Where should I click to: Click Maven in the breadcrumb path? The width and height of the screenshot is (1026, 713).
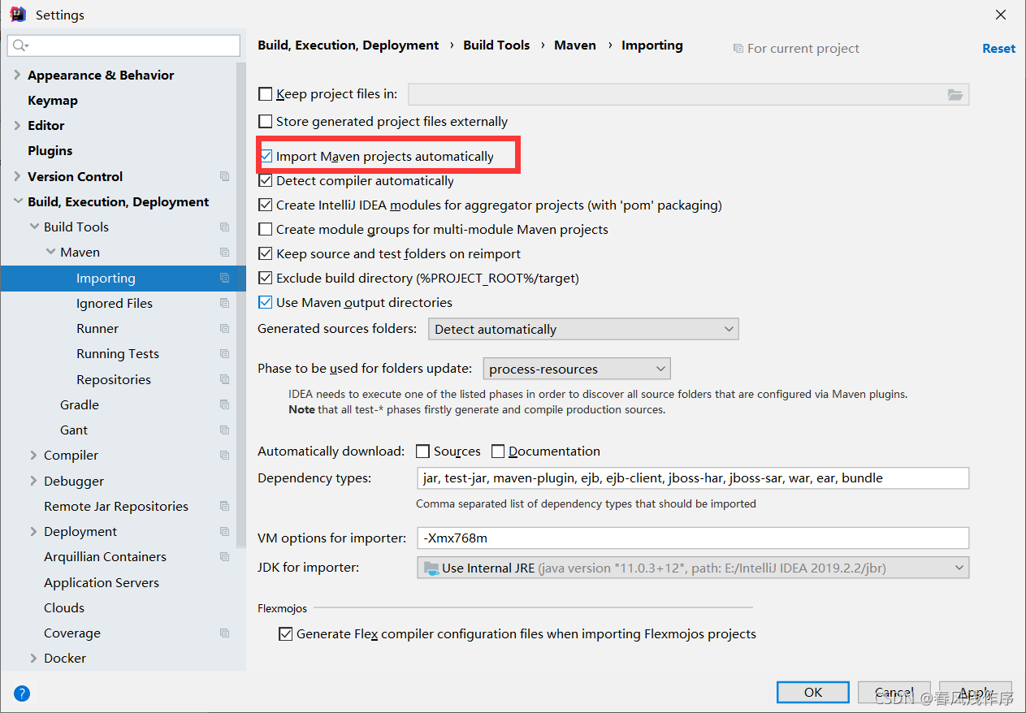pos(575,45)
